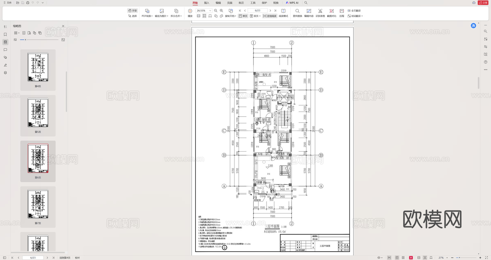The width and height of the screenshot is (491, 260).
Task: Open 查找替换 to search the document
Action: (x=297, y=13)
